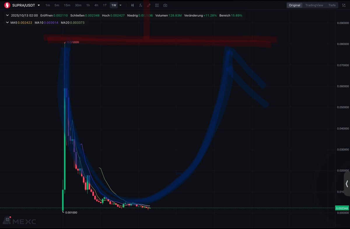Open the candlestick chart type selector
350x229 pixels.
point(132,5)
